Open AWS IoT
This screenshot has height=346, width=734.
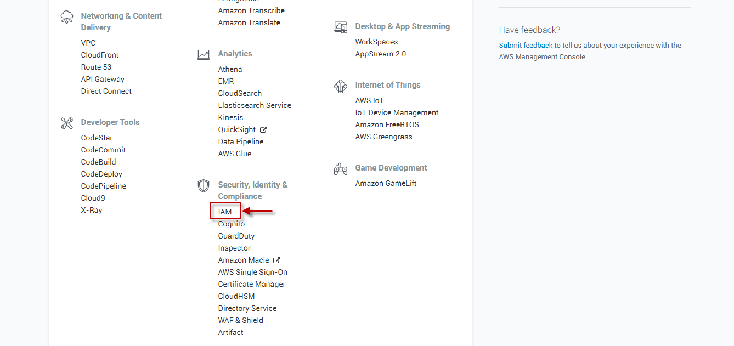pyautogui.click(x=370, y=100)
